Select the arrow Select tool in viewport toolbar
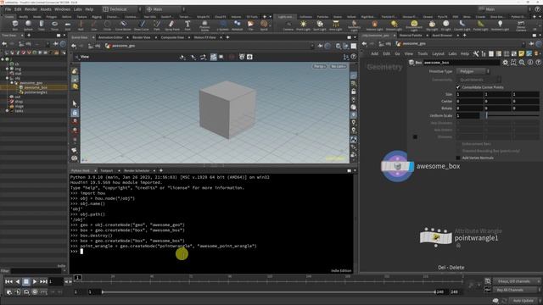The width and height of the screenshot is (543, 305). (x=75, y=103)
